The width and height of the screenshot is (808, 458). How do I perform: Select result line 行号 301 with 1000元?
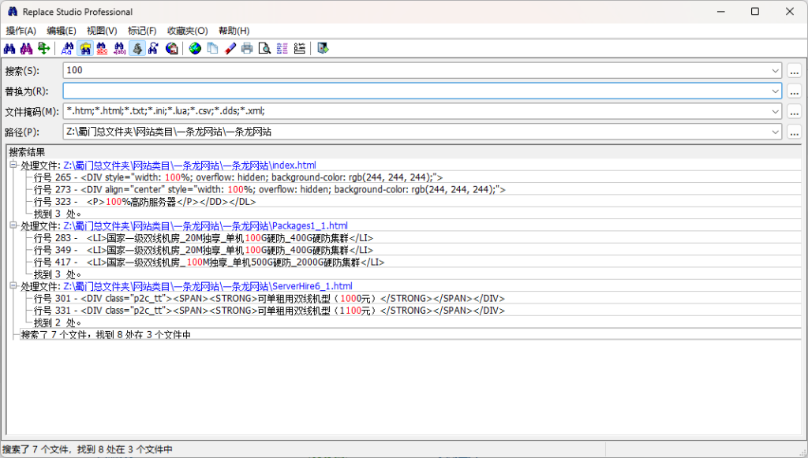click(270, 299)
